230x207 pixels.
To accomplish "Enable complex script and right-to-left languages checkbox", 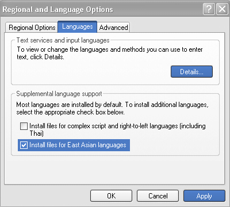I will pos(24,126).
